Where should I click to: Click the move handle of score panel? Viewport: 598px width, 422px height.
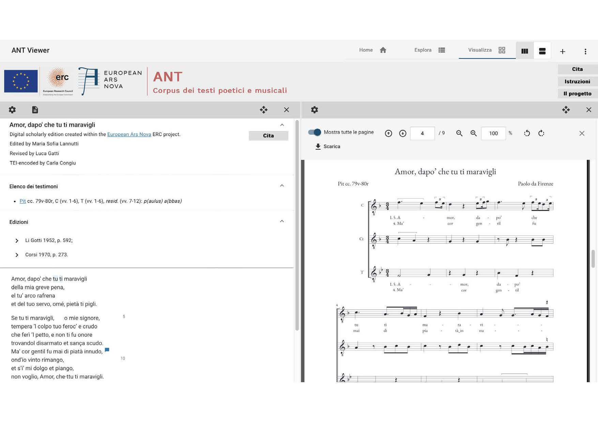(x=566, y=110)
